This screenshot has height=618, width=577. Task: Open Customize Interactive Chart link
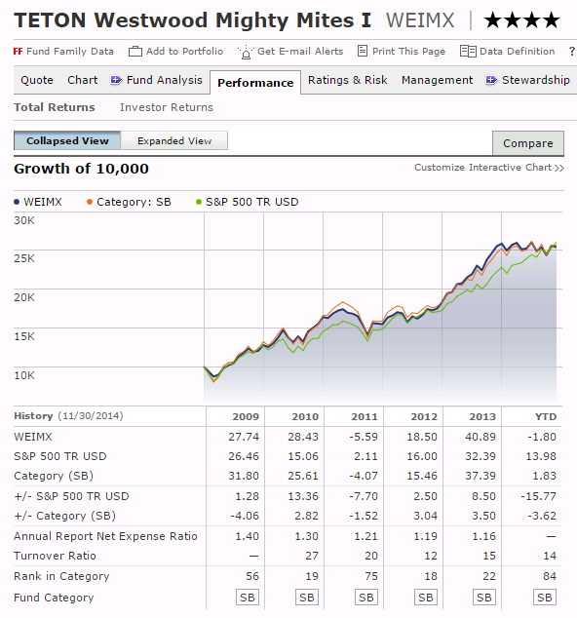[489, 168]
